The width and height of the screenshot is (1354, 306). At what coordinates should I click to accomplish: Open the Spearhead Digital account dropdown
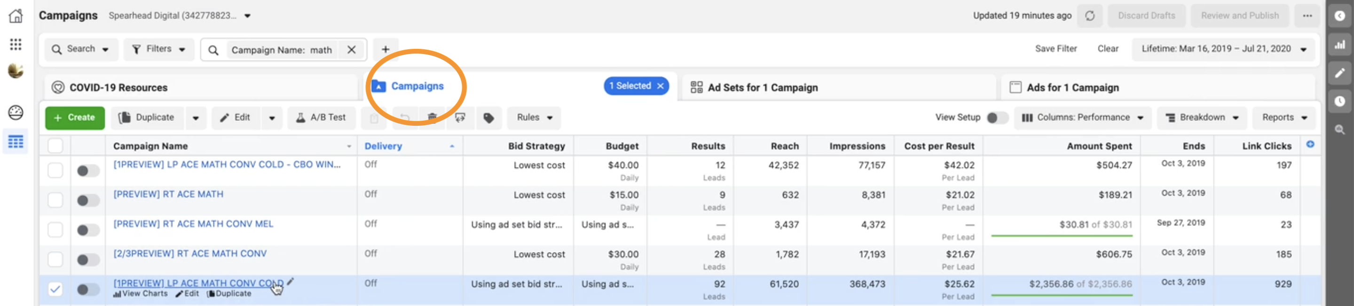point(248,16)
